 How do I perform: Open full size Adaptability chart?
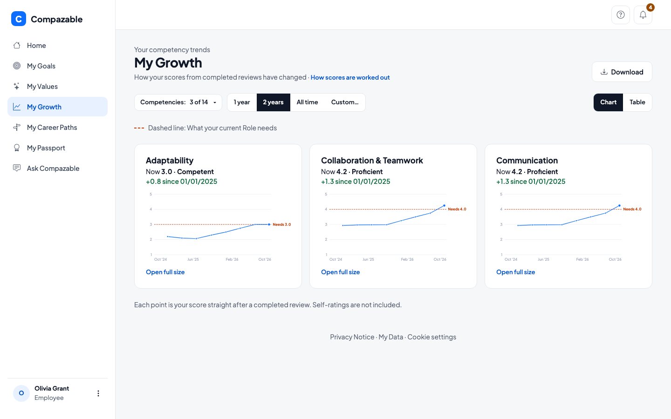(x=165, y=272)
